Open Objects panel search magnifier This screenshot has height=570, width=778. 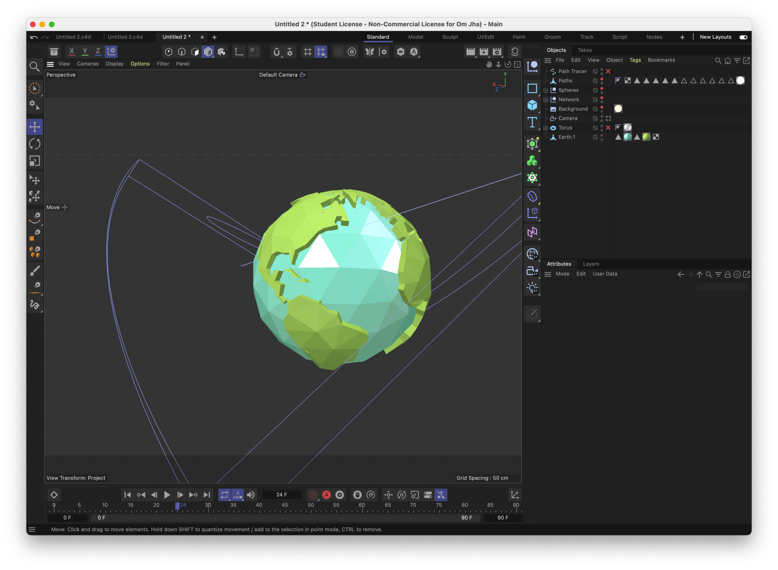coord(718,60)
